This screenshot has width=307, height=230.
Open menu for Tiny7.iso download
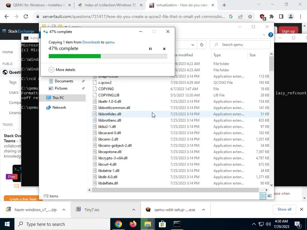click(134, 210)
